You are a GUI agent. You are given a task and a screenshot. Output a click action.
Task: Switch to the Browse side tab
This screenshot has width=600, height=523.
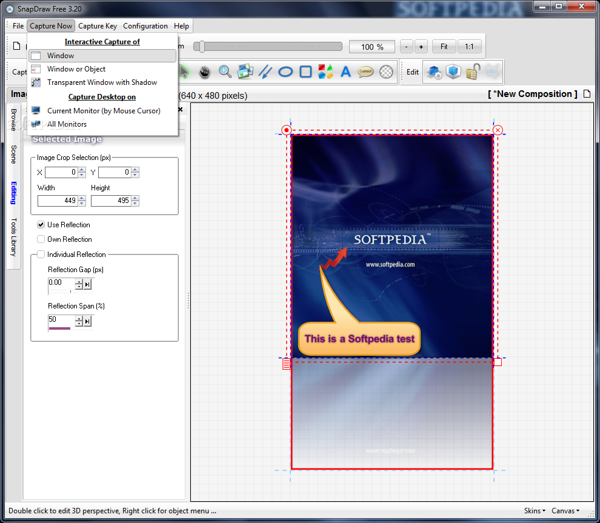tap(14, 120)
